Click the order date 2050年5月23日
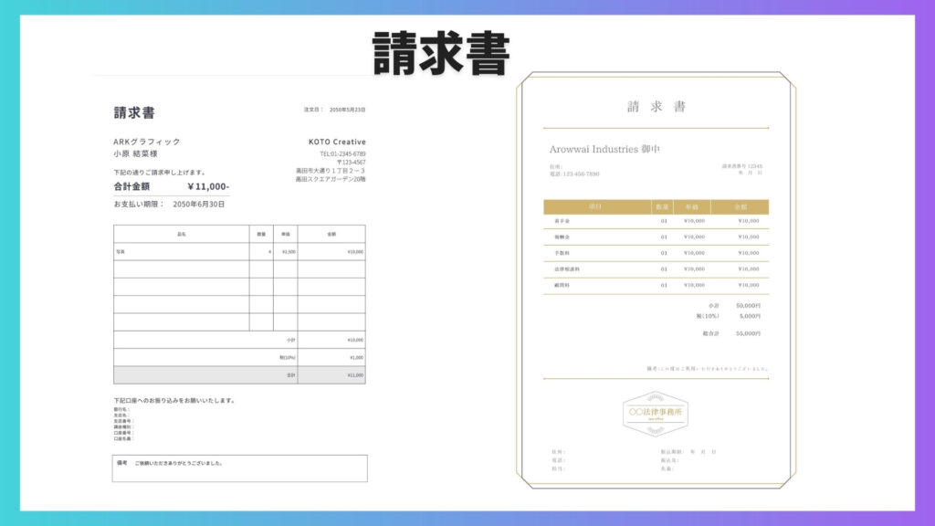 pos(346,110)
